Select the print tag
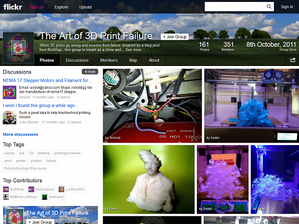The image size is (299, 224). coord(8,161)
